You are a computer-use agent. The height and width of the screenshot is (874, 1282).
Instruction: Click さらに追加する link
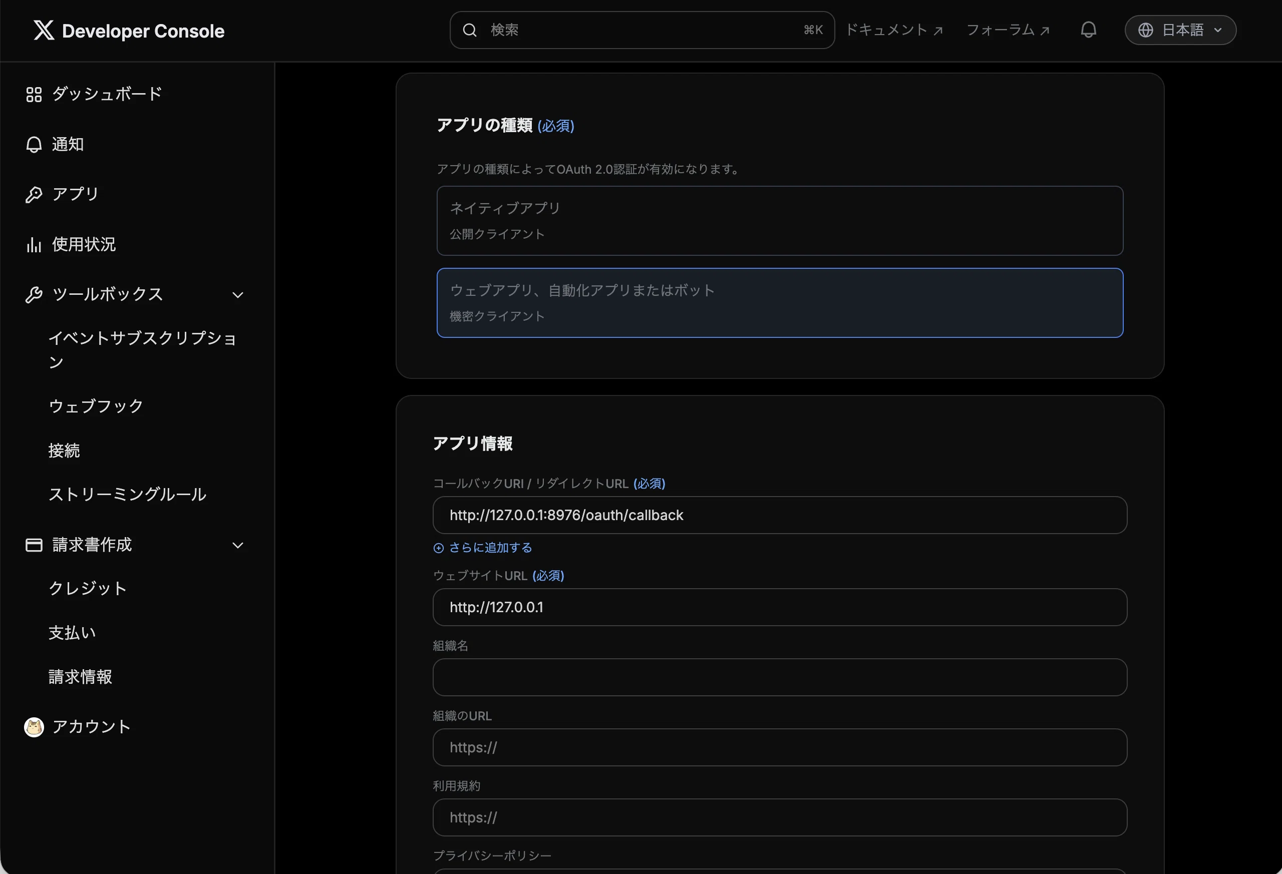coord(490,548)
